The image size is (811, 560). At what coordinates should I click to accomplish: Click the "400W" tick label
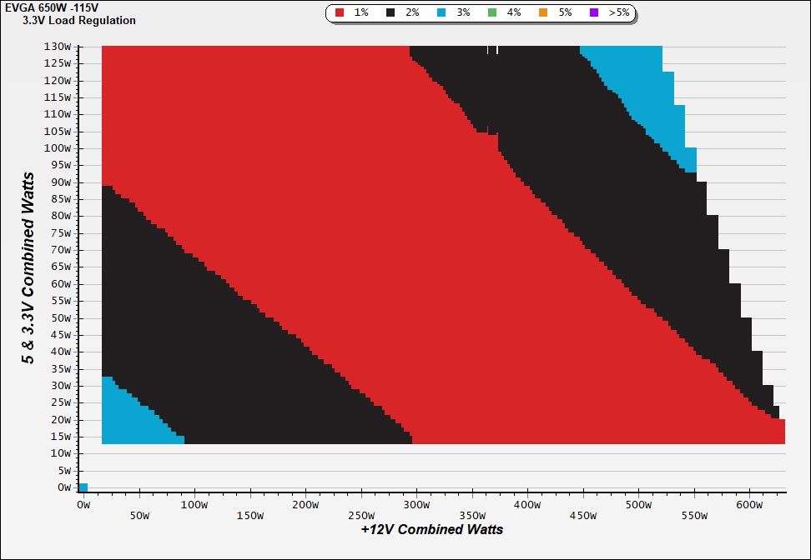528,505
